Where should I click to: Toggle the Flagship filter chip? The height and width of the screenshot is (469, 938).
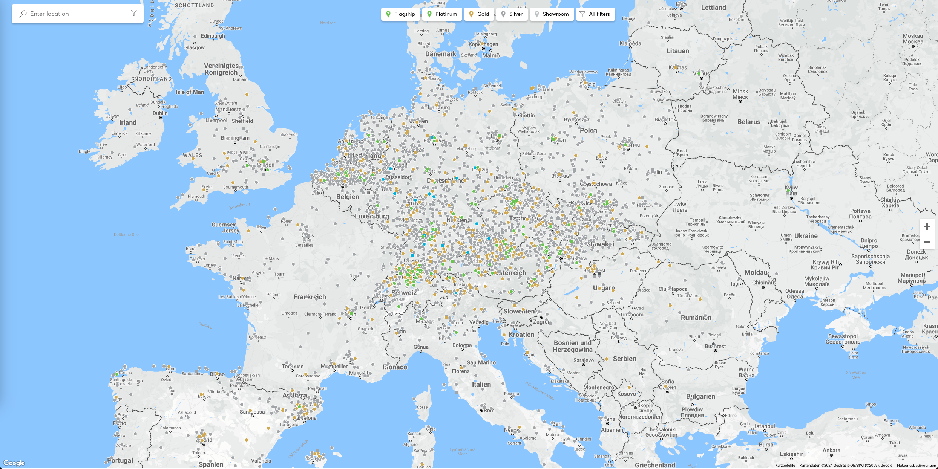click(x=400, y=14)
